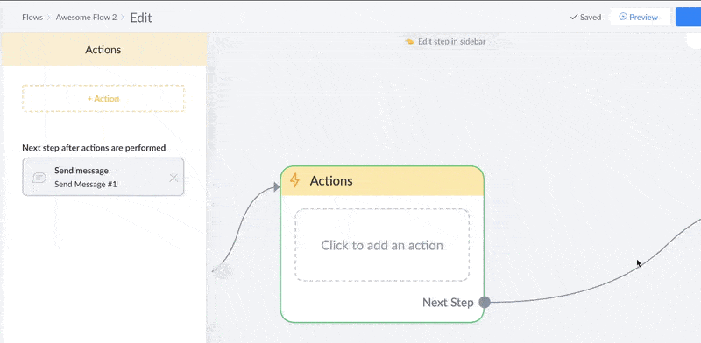Screen dimensions: 701x343
Task: Go to Flows breadcrumb link
Action: click(x=32, y=17)
